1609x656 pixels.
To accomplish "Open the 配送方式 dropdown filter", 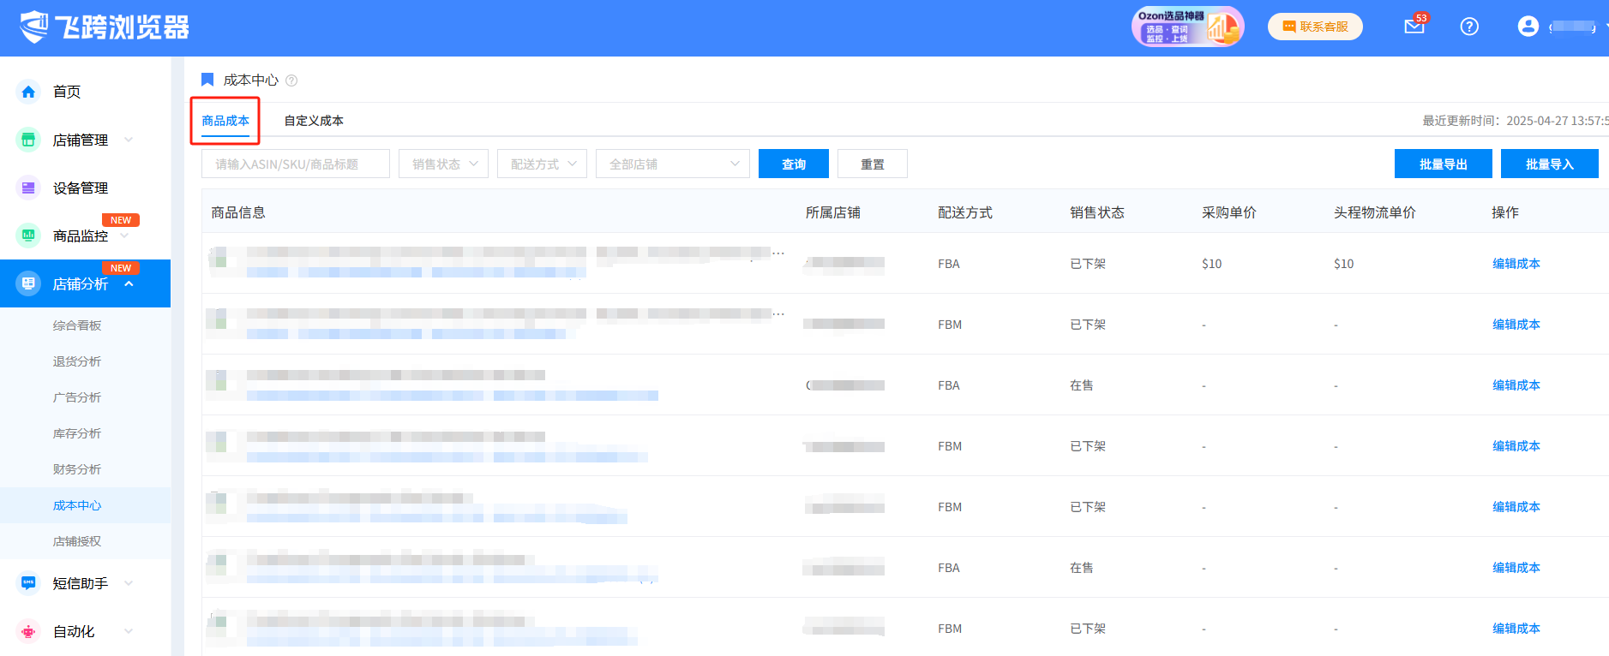I will point(542,164).
